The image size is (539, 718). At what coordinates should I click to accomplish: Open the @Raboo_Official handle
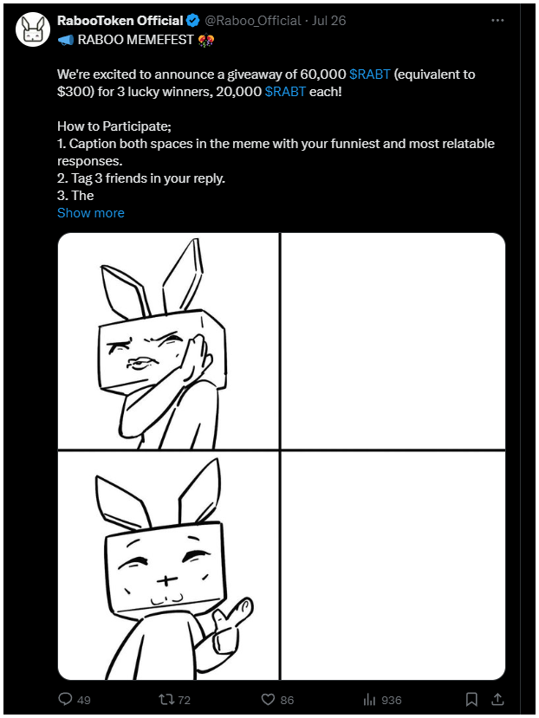tap(252, 21)
